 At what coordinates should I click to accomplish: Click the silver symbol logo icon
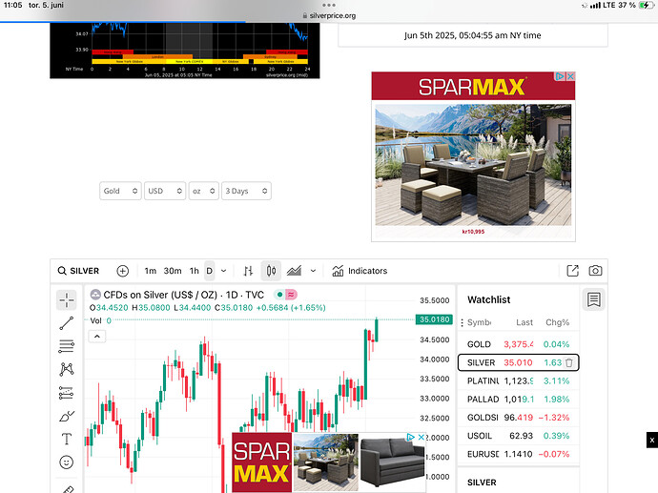tap(95, 295)
